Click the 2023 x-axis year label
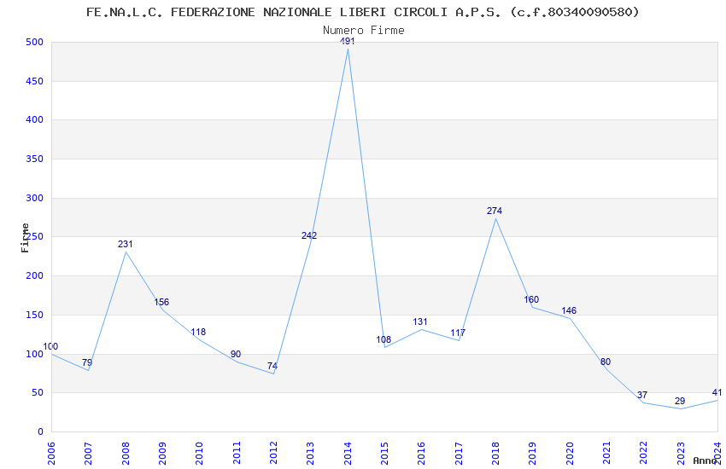The height and width of the screenshot is (469, 726). pyautogui.click(x=681, y=454)
